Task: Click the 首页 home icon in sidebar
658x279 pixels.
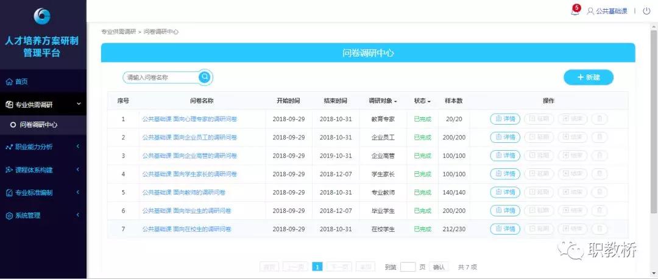Action: pyautogui.click(x=9, y=81)
